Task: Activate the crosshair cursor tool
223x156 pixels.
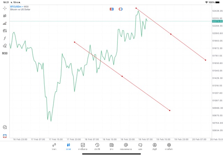Action: pos(5,8)
